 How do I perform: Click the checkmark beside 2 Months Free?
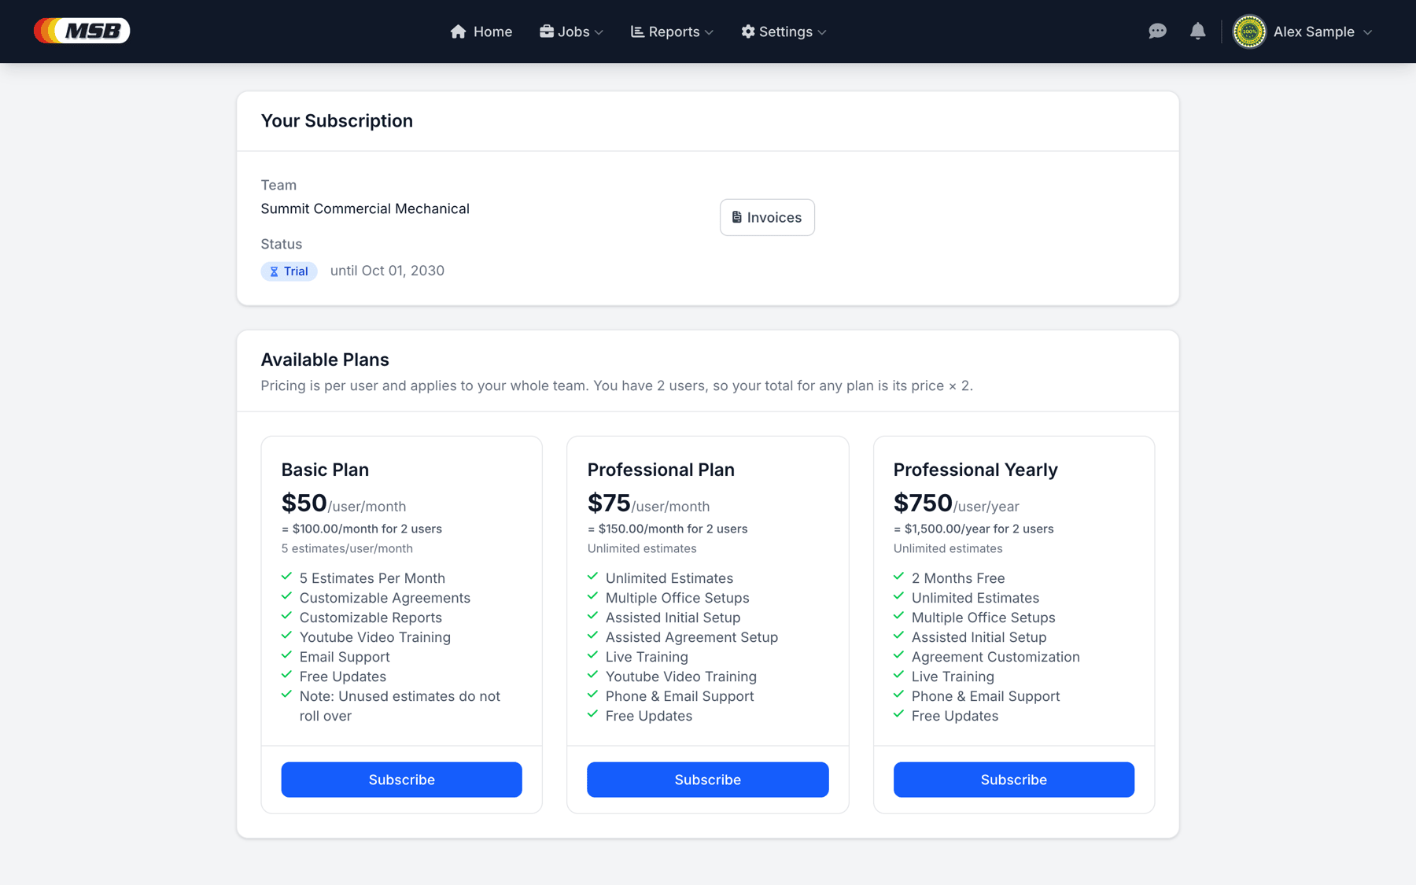[x=898, y=577]
